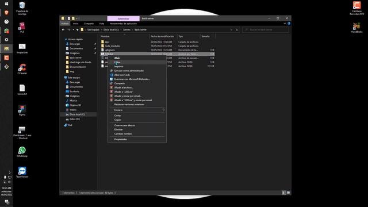Open Música in navigation pane
This screenshot has width=368, height=207.
[x=73, y=101]
